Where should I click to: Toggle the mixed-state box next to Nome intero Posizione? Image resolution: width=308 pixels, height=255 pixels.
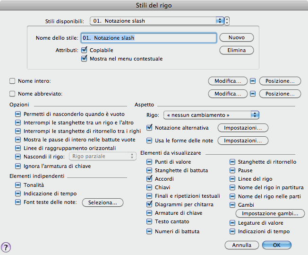[x=253, y=81]
